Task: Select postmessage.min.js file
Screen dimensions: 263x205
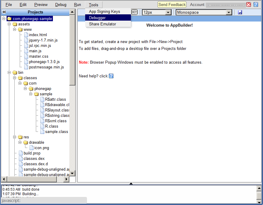Action: (x=46, y=67)
